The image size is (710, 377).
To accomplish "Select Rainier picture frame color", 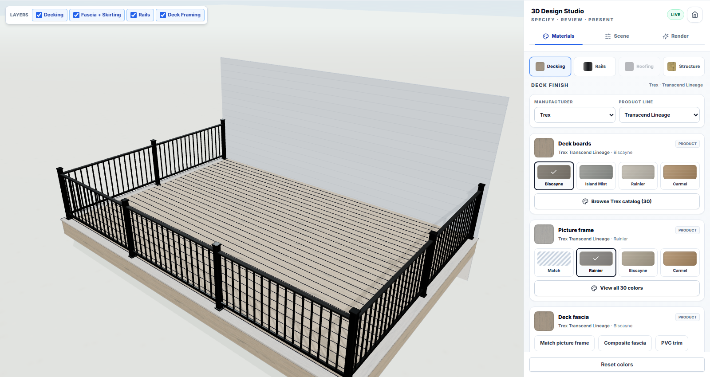I will coord(596,263).
